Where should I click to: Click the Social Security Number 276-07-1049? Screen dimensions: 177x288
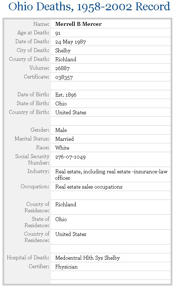pos(70,157)
